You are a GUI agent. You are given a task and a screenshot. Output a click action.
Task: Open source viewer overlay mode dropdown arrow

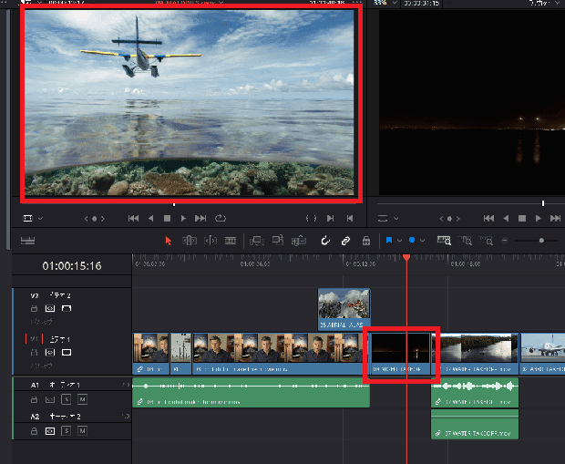pos(40,219)
